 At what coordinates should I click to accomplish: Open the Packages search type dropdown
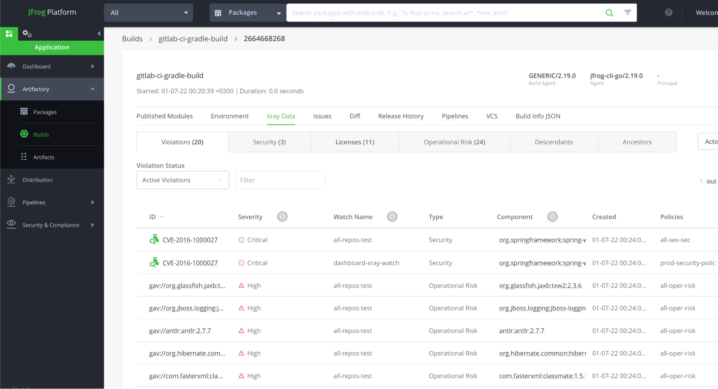247,13
